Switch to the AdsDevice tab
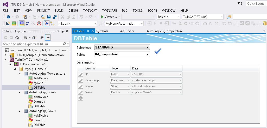The image size is (267, 128). [x=127, y=31]
